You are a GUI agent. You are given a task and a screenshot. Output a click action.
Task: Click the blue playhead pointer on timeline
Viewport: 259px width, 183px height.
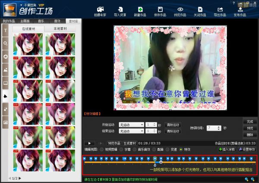(155, 164)
